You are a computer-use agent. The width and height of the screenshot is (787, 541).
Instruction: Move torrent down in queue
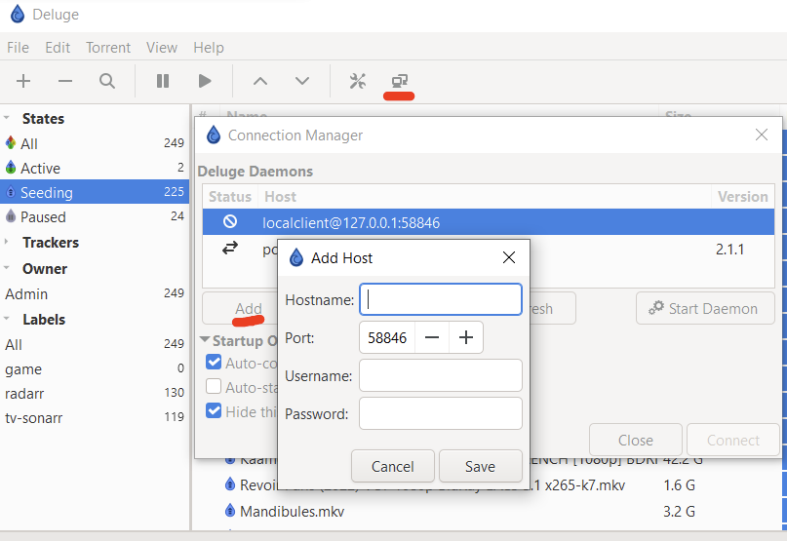(302, 81)
